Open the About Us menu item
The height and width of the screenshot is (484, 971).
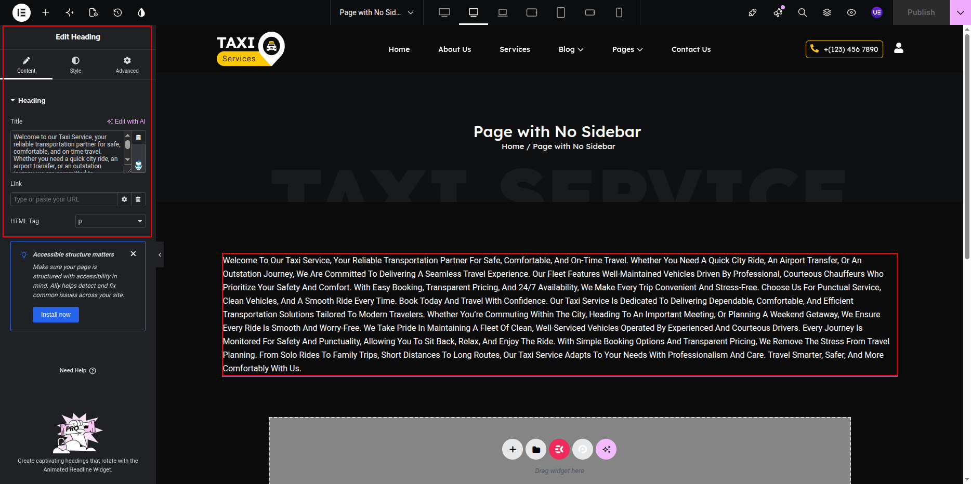pos(455,49)
